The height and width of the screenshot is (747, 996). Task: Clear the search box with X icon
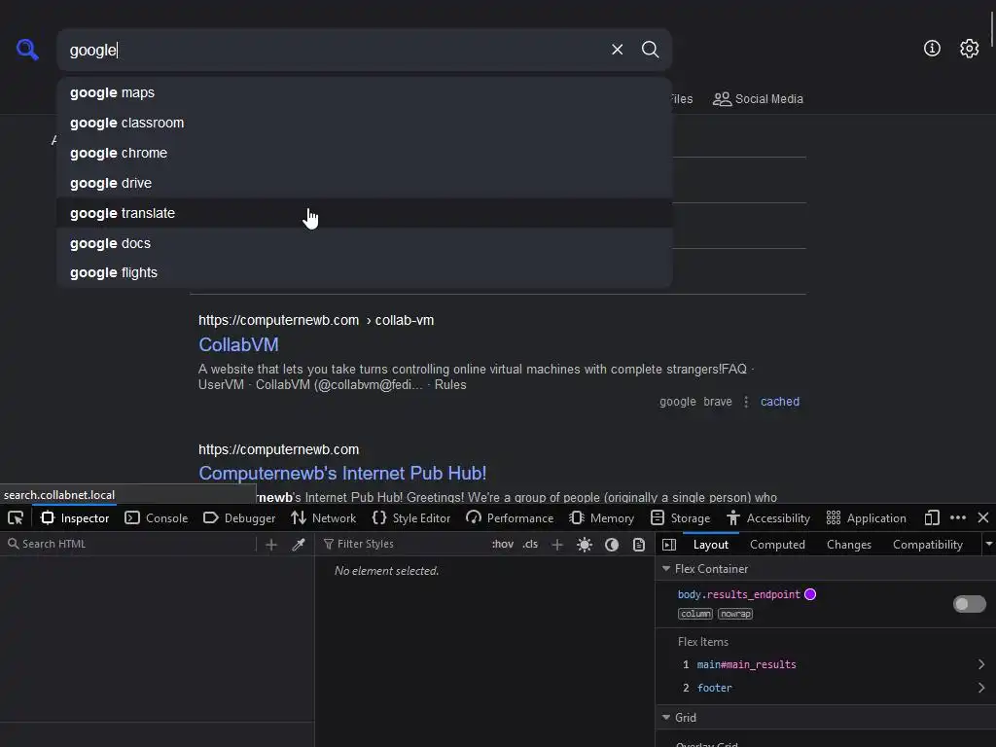point(617,50)
